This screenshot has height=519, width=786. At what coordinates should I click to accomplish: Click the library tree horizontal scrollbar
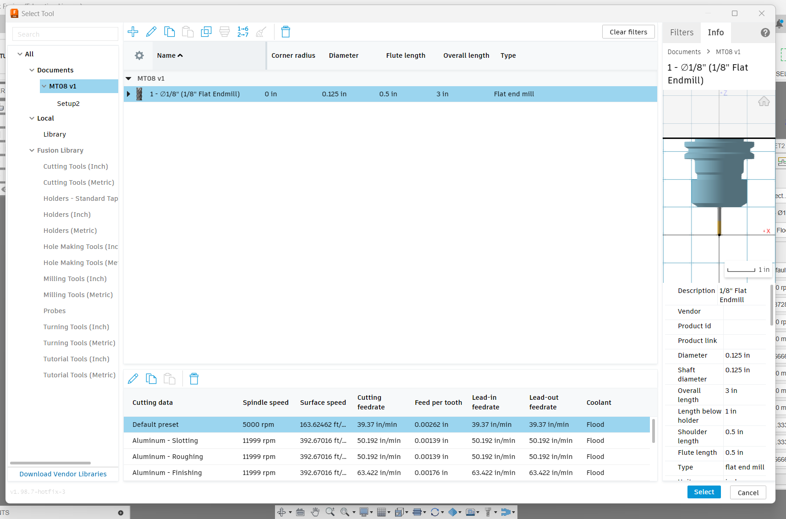tap(50, 463)
